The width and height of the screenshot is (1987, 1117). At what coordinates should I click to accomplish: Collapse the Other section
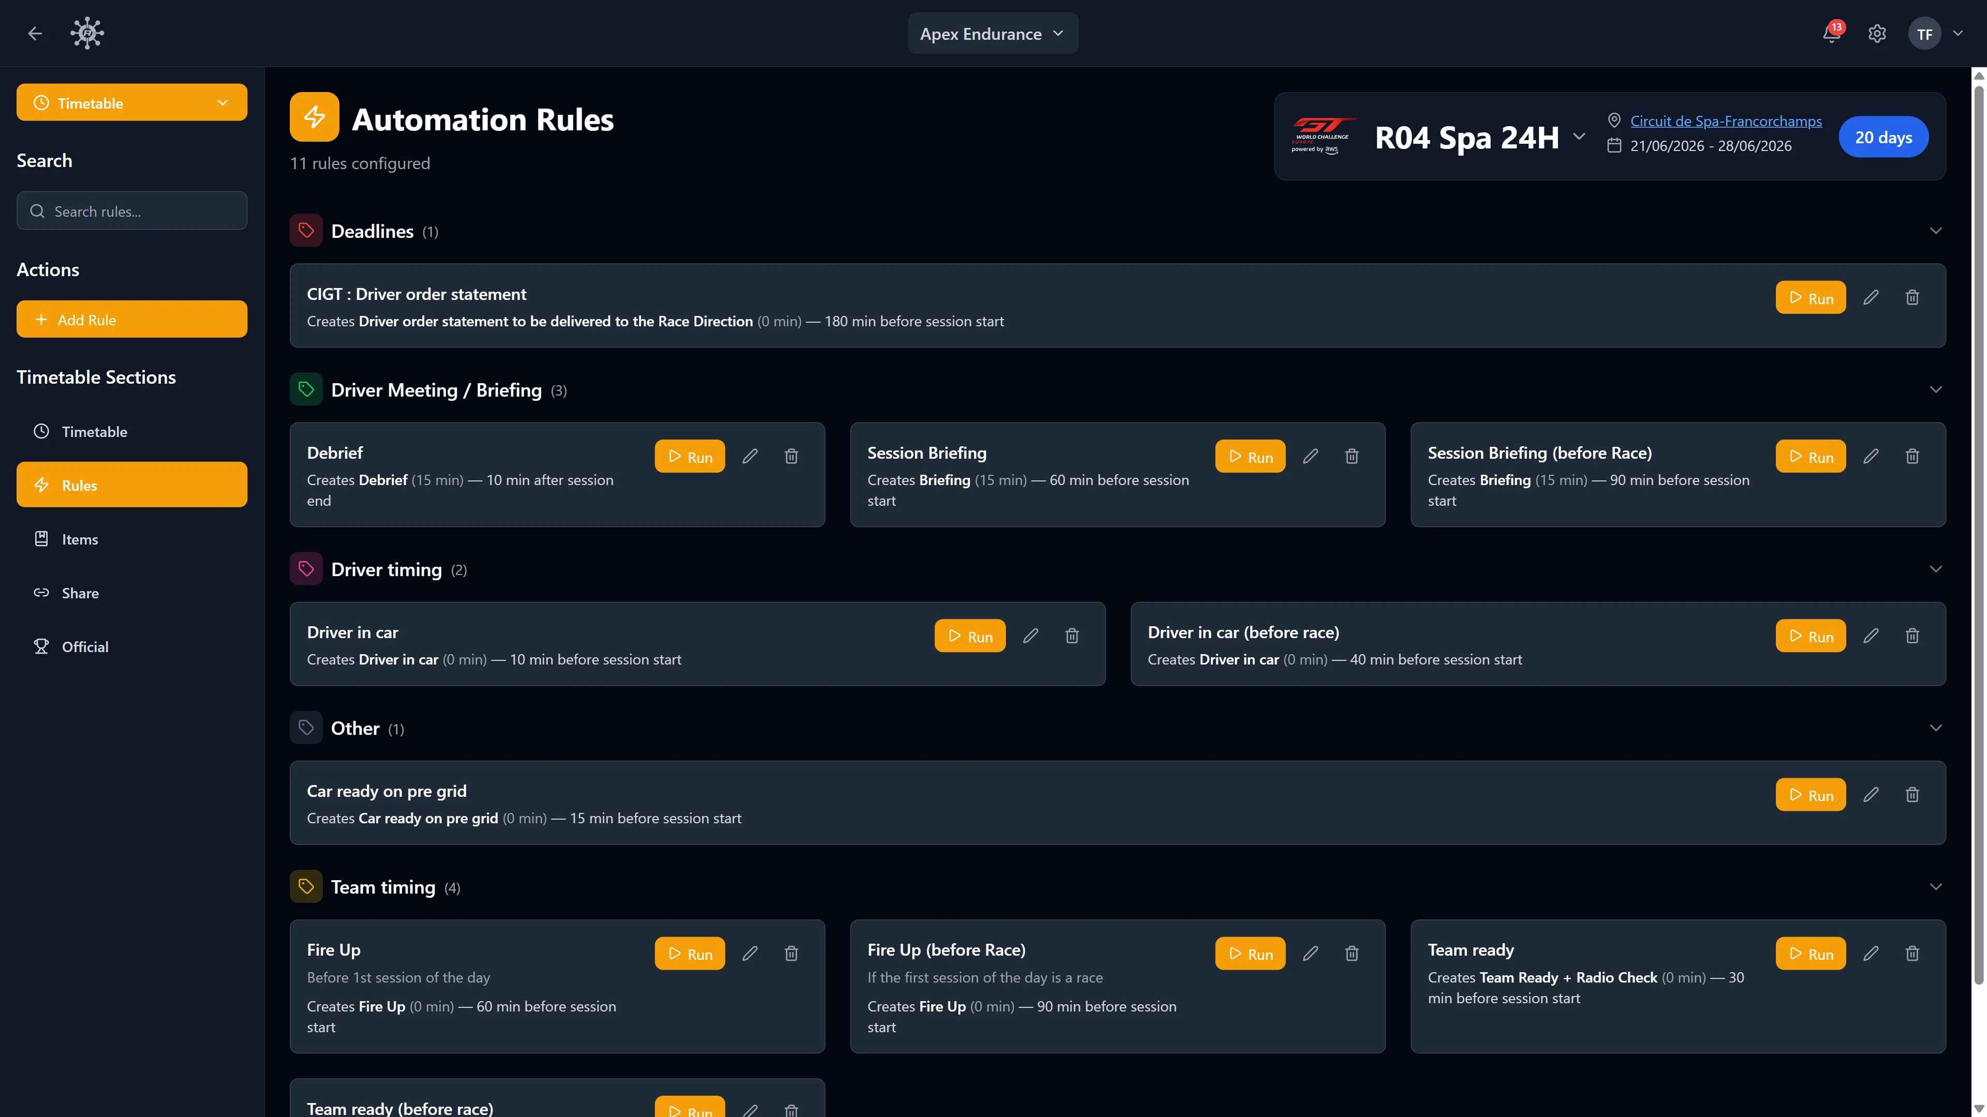tap(1935, 728)
